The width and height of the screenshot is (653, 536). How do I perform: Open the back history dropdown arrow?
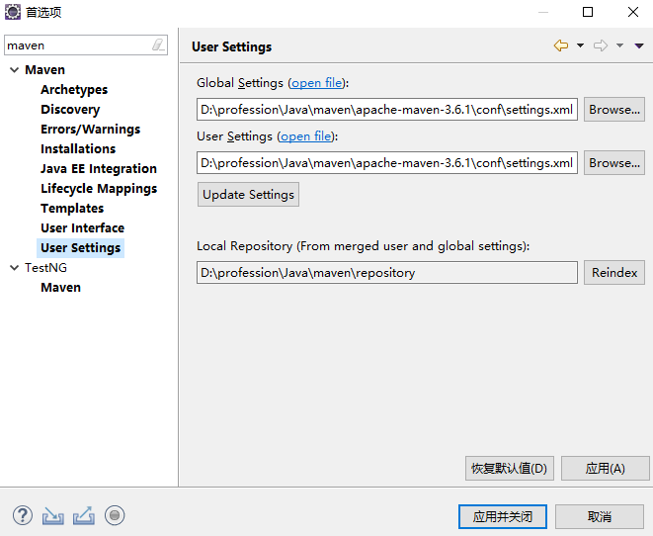580,45
